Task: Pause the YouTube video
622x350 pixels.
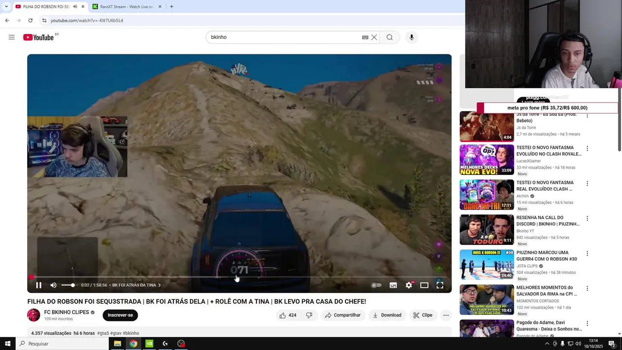Action: point(39,285)
